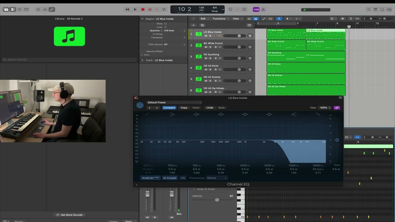Open the plug-in View 100% size menu

click(x=325, y=108)
